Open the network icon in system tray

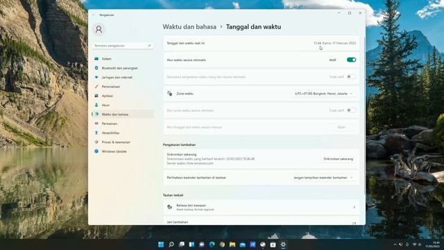[x=414, y=244]
